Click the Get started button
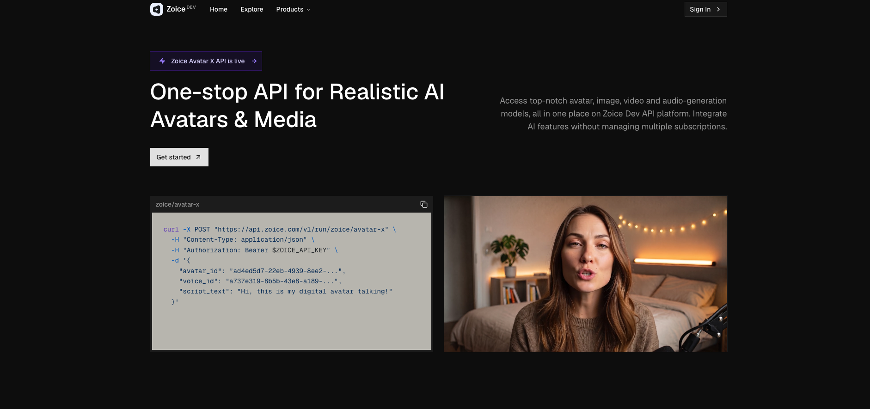The height and width of the screenshot is (409, 870). click(179, 157)
